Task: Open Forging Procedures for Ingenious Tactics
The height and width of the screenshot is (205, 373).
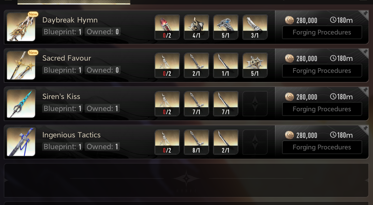Action: [x=322, y=147]
